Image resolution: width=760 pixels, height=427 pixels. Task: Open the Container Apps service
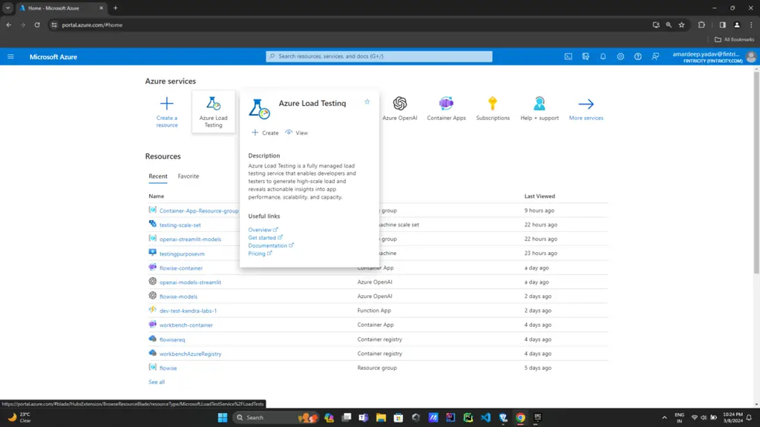446,109
